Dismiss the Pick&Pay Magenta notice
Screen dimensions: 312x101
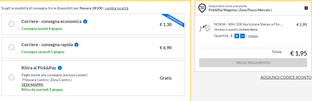[x=306, y=8]
